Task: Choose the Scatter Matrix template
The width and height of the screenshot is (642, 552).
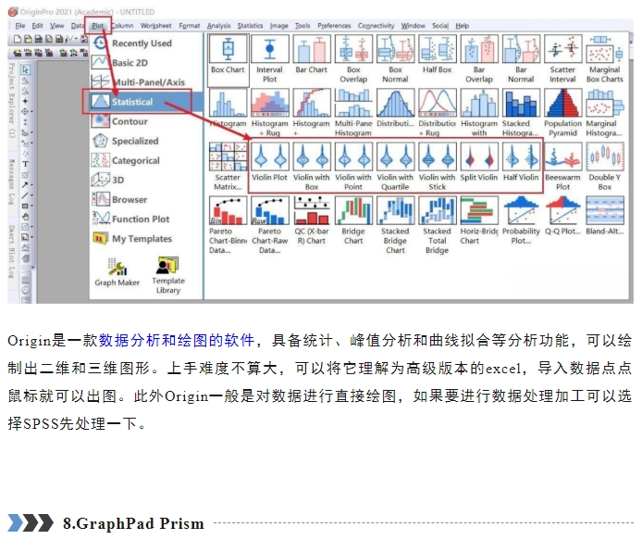Action: point(228,167)
